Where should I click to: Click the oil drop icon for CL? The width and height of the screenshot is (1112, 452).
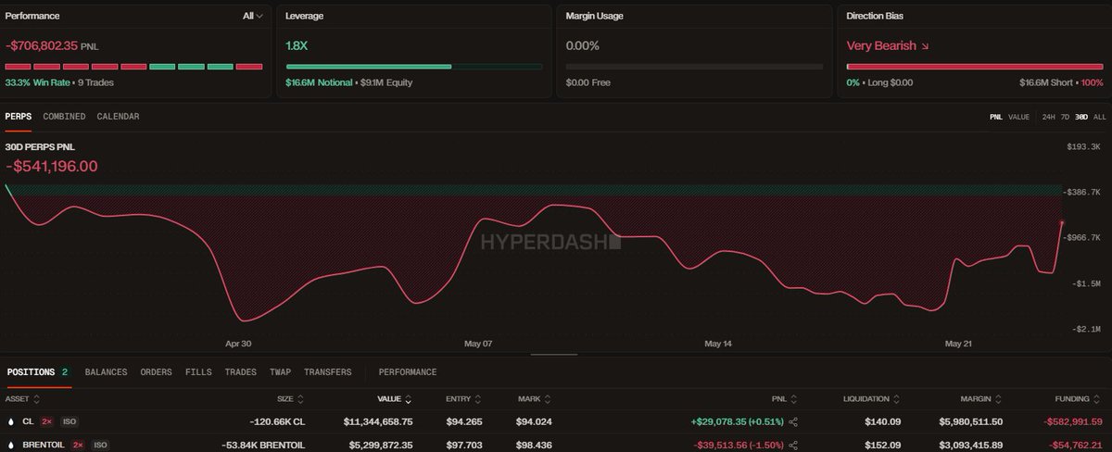point(10,421)
